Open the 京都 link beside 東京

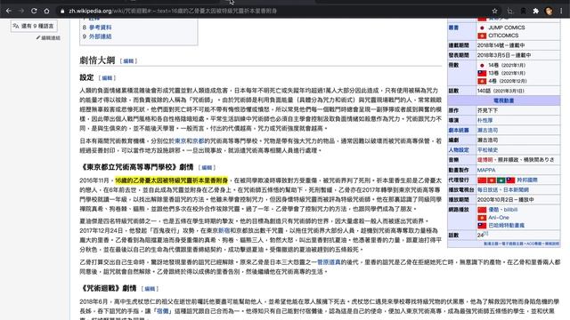tap(199, 140)
